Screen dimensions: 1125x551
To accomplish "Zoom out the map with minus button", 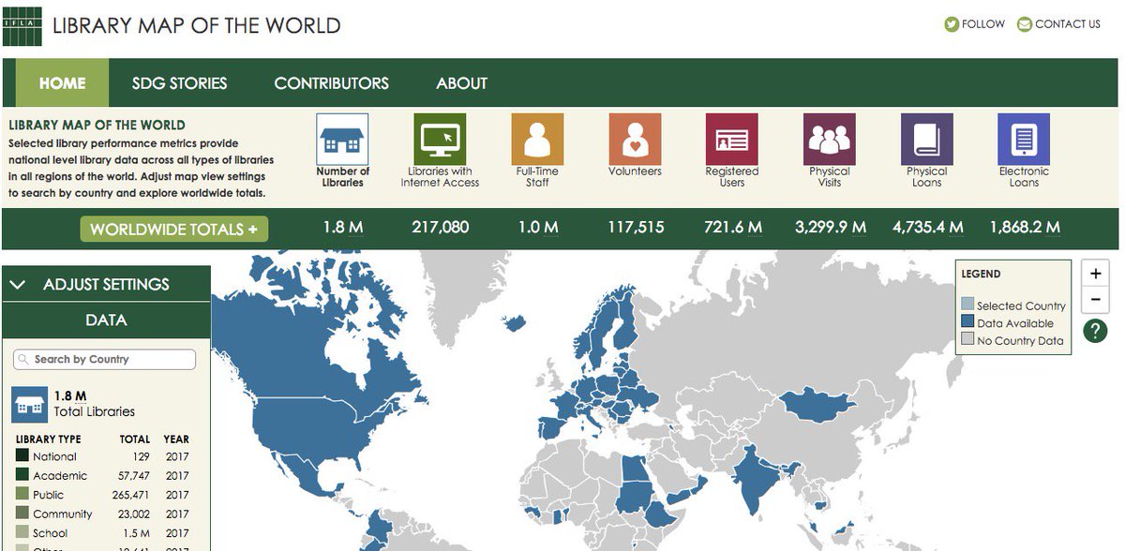I will (1095, 300).
